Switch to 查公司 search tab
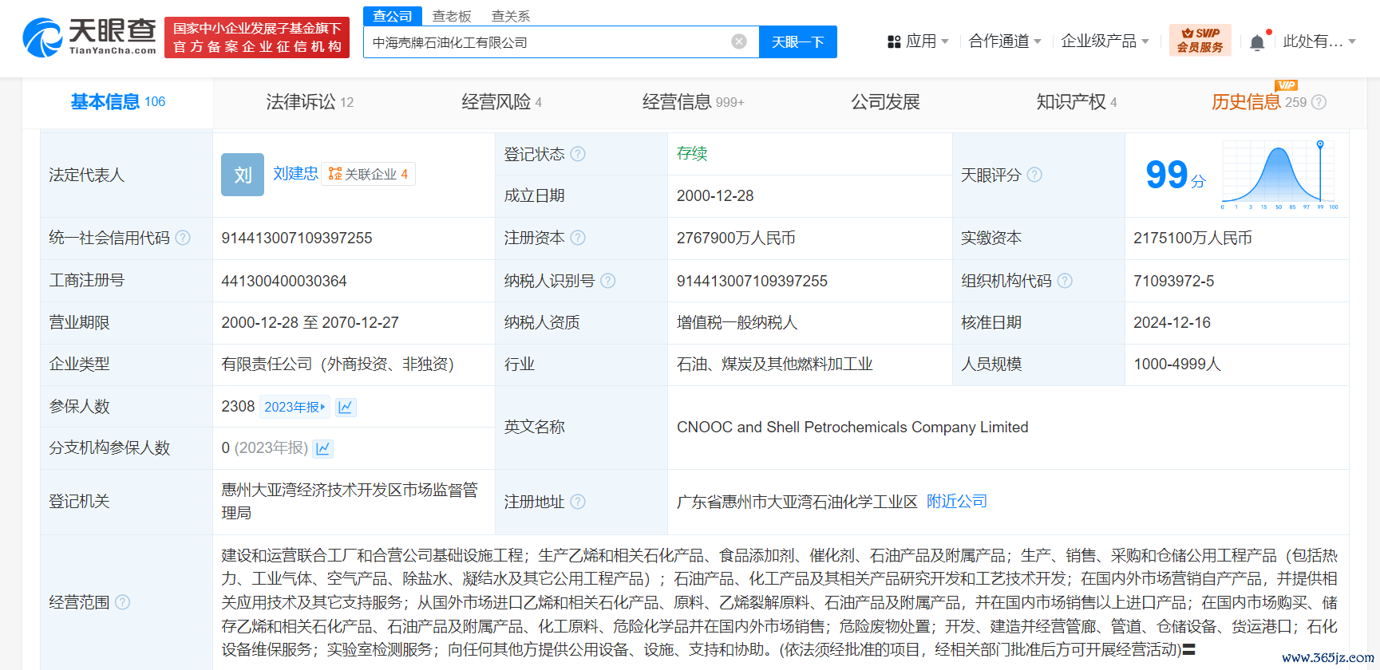Screen dimensions: 1380x670 pos(393,16)
